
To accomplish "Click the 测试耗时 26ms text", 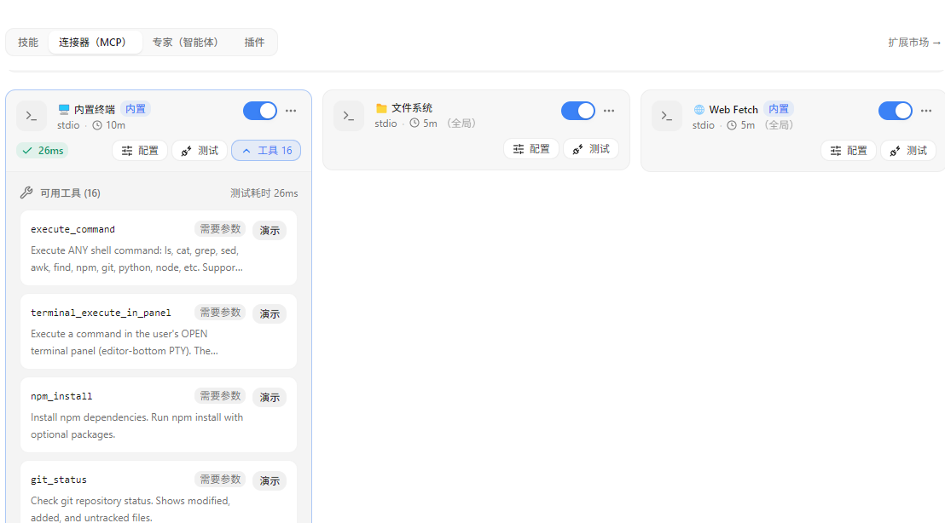I will click(x=264, y=193).
